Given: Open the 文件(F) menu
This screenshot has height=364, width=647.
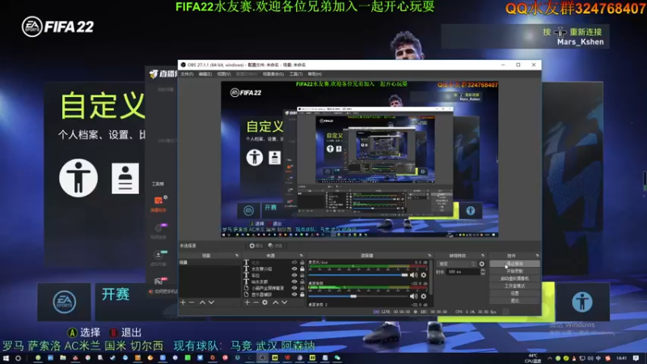Looking at the screenshot, I should [187, 74].
